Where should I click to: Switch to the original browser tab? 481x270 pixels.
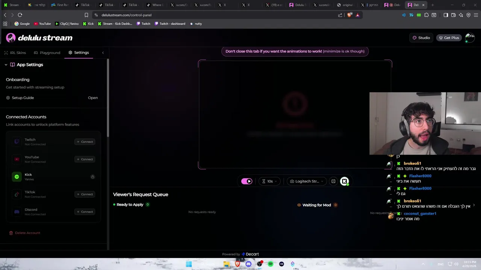coord(345,5)
